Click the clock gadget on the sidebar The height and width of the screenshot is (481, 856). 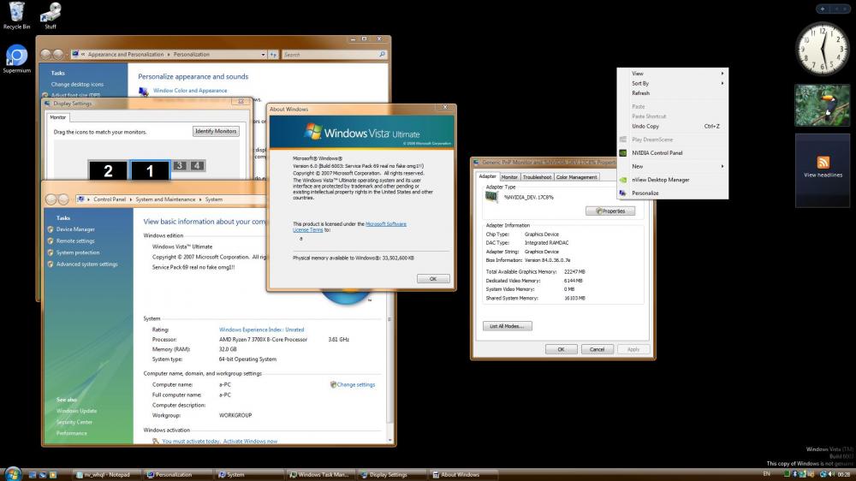click(x=823, y=49)
